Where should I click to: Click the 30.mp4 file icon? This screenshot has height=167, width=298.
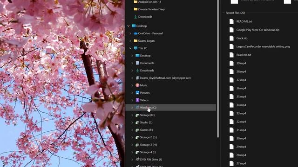231,138
